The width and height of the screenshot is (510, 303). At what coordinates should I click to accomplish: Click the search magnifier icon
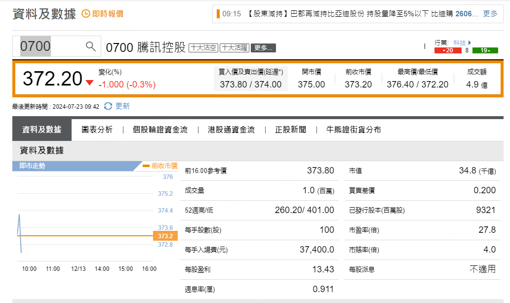tap(91, 46)
